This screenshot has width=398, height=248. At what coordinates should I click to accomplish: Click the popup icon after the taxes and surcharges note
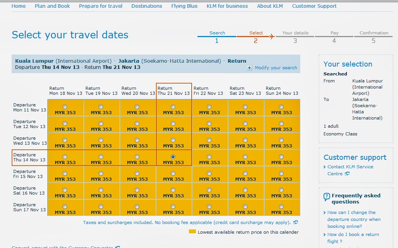(x=296, y=222)
